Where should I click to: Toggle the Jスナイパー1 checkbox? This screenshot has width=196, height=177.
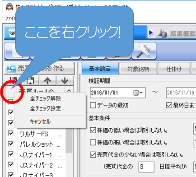11,154
